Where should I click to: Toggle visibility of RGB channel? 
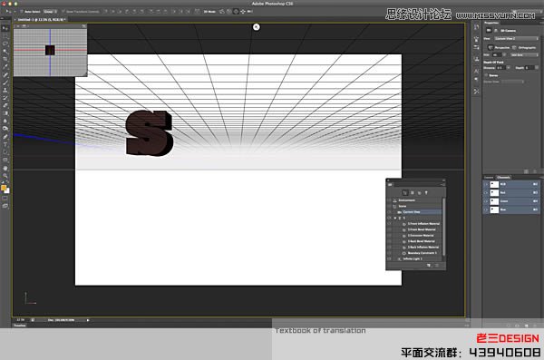486,184
